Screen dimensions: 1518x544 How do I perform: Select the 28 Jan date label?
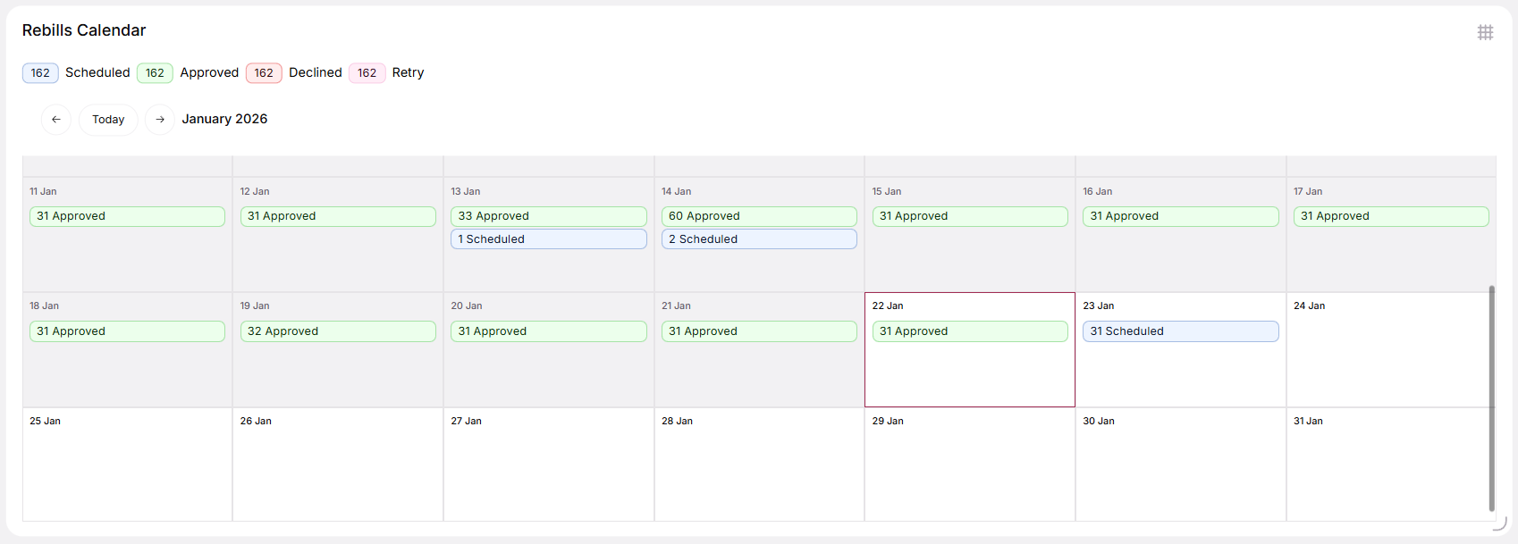[x=677, y=421]
